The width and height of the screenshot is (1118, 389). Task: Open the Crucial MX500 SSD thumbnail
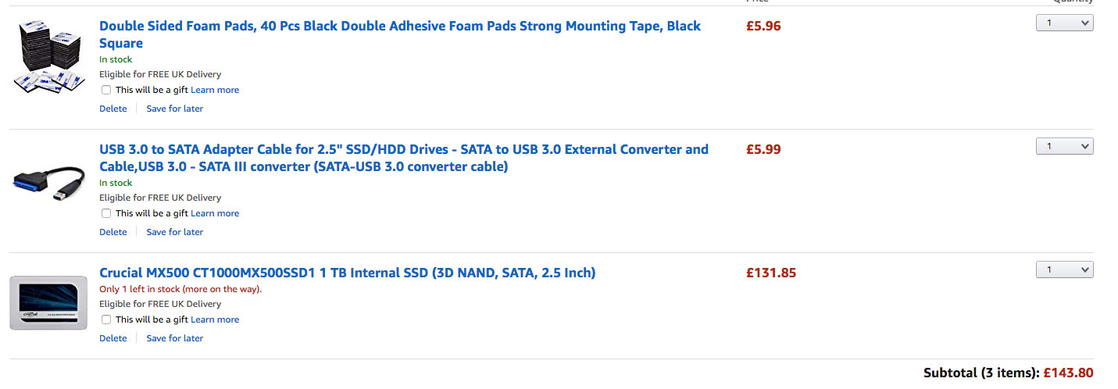[48, 303]
